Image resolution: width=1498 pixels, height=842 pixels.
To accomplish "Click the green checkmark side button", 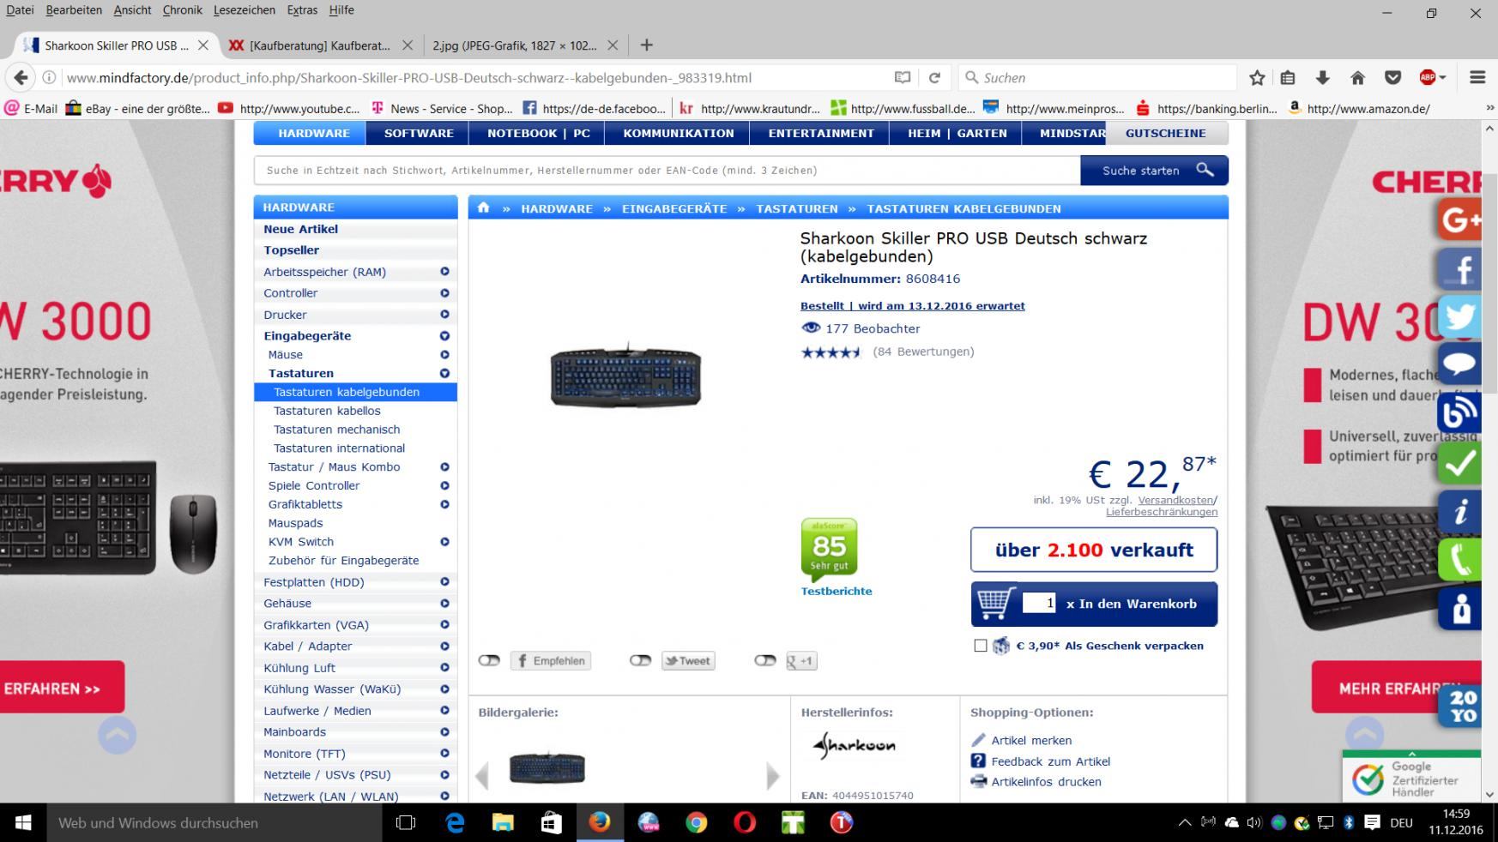I will (x=1459, y=463).
